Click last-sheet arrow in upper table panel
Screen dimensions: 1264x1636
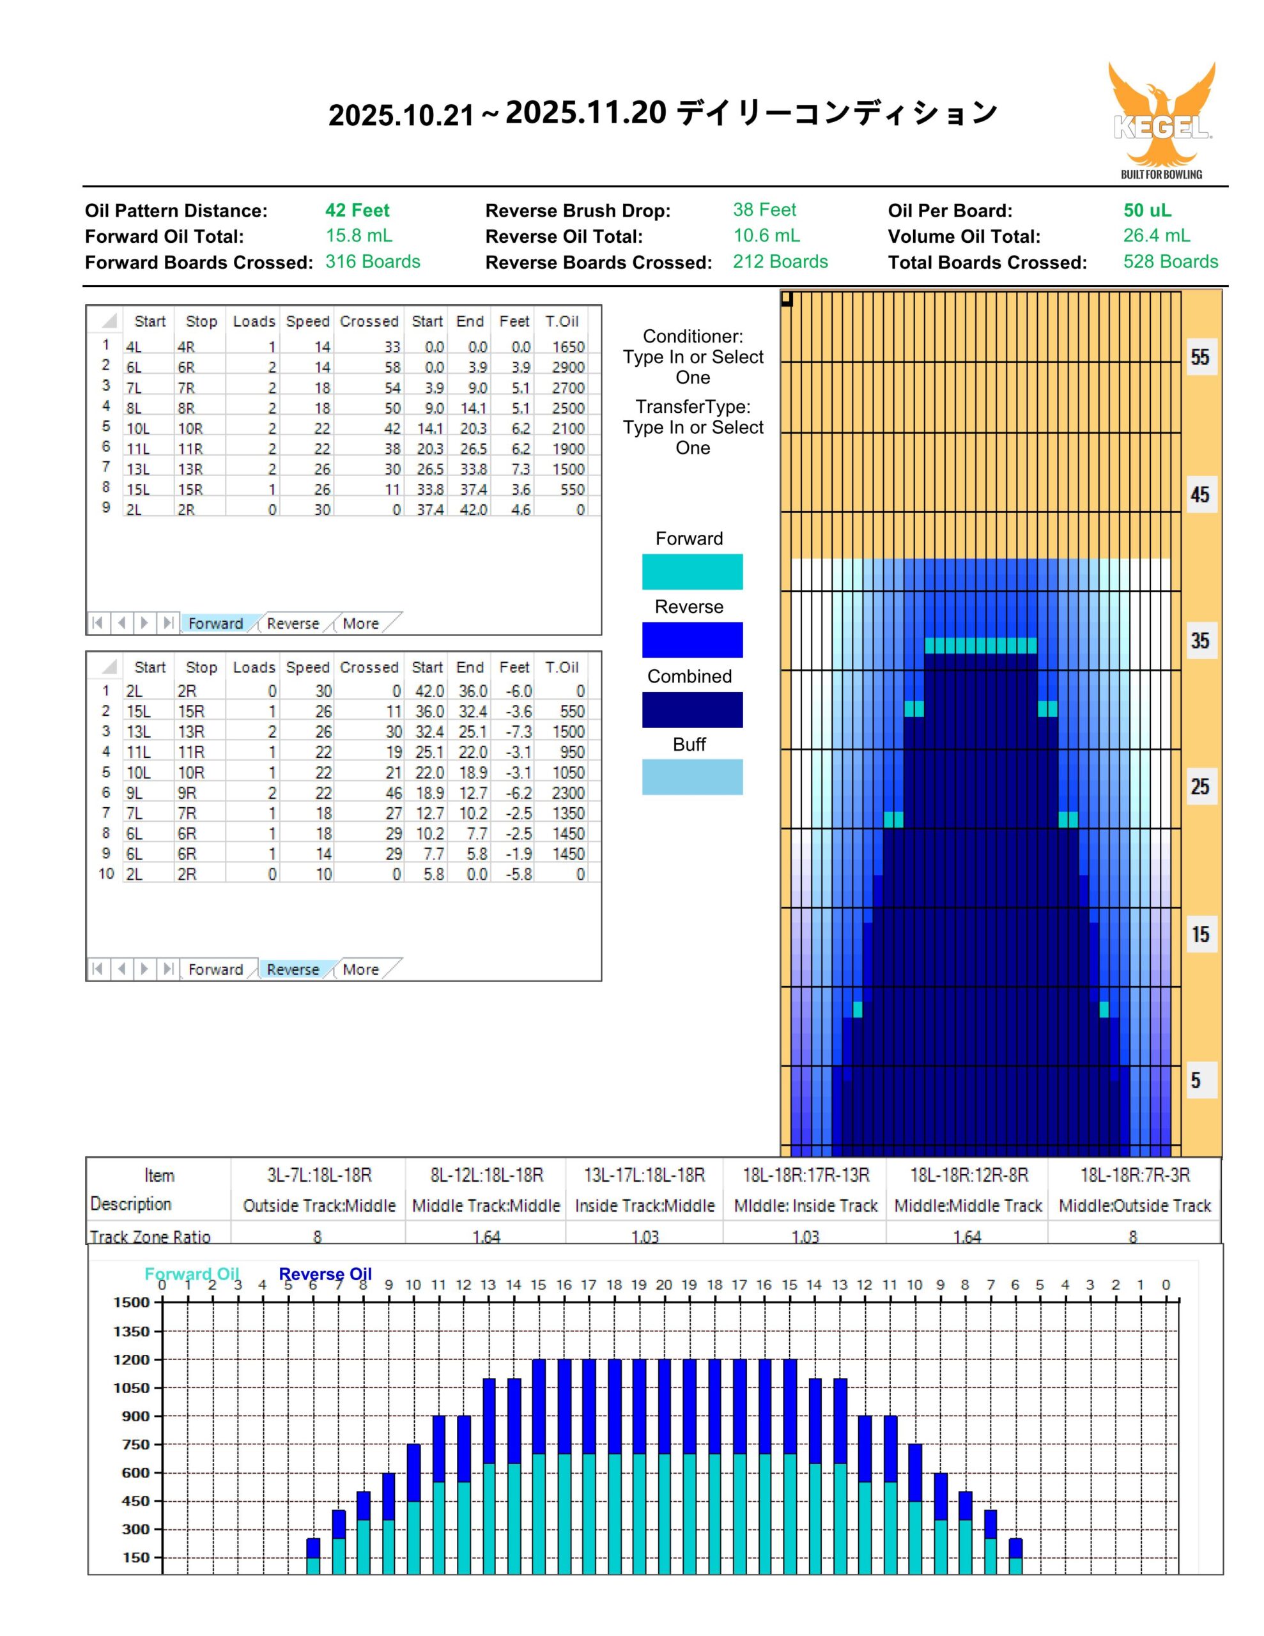pos(168,622)
